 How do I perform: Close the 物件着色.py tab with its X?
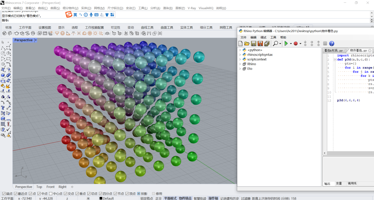click(370, 50)
